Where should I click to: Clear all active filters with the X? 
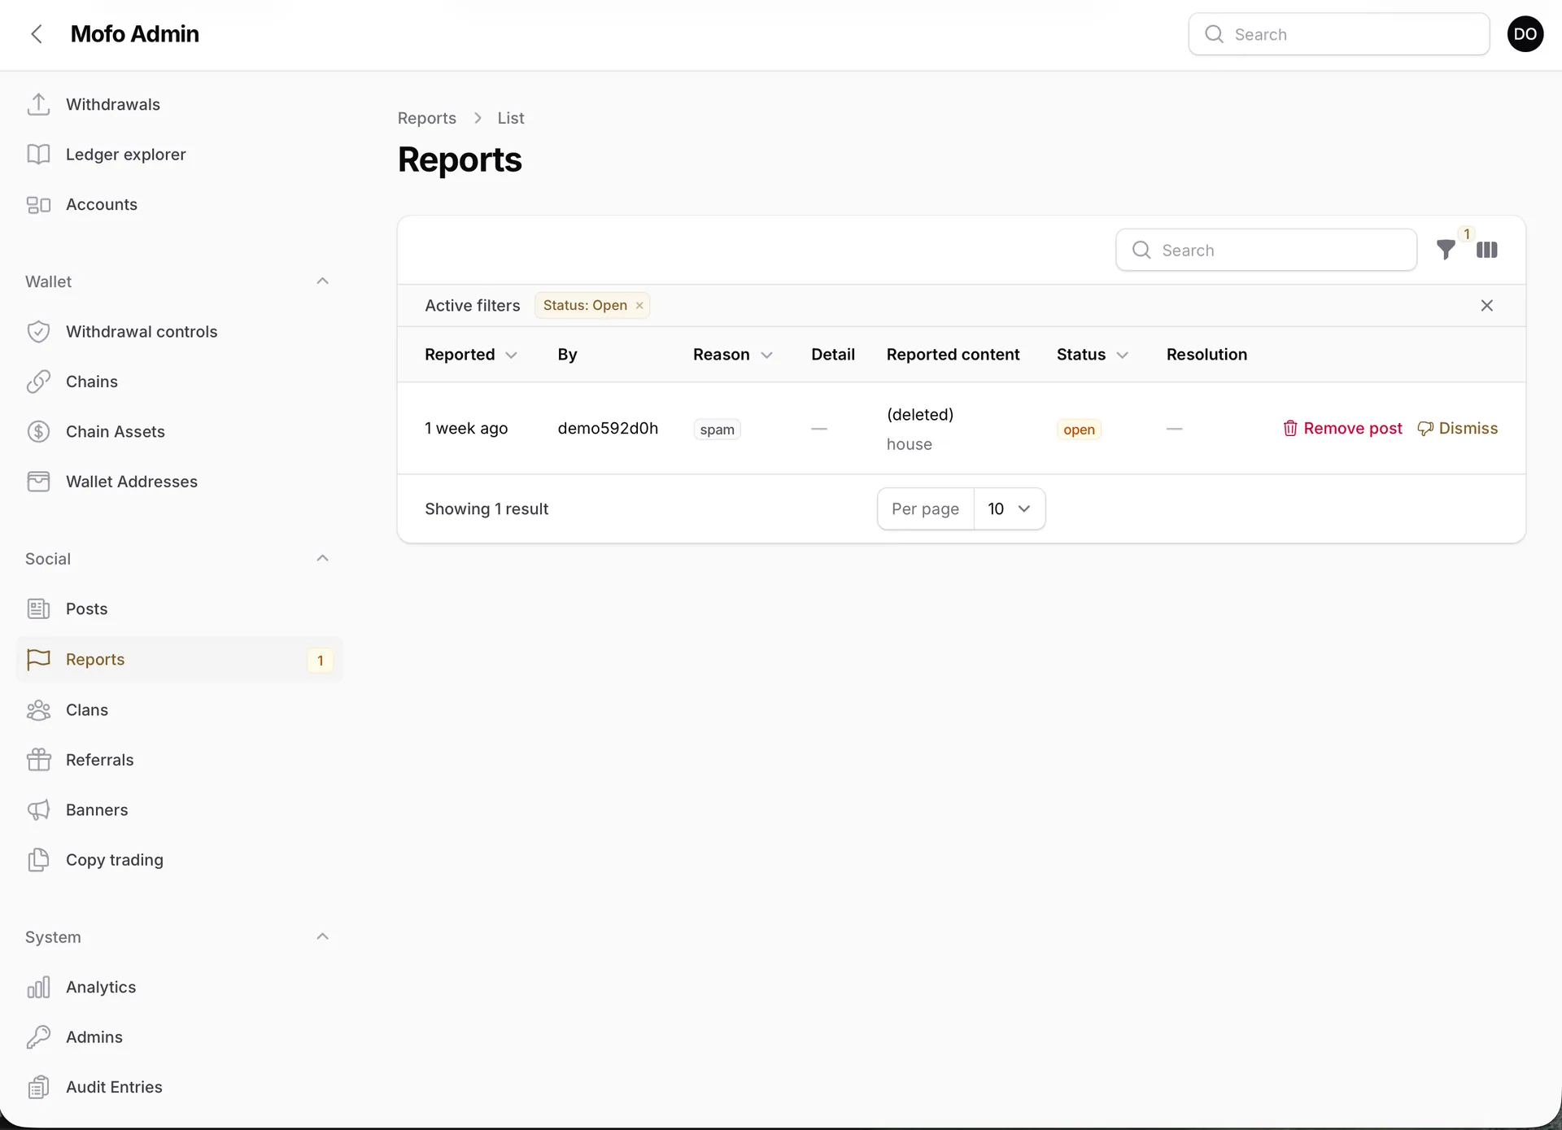[1487, 305]
